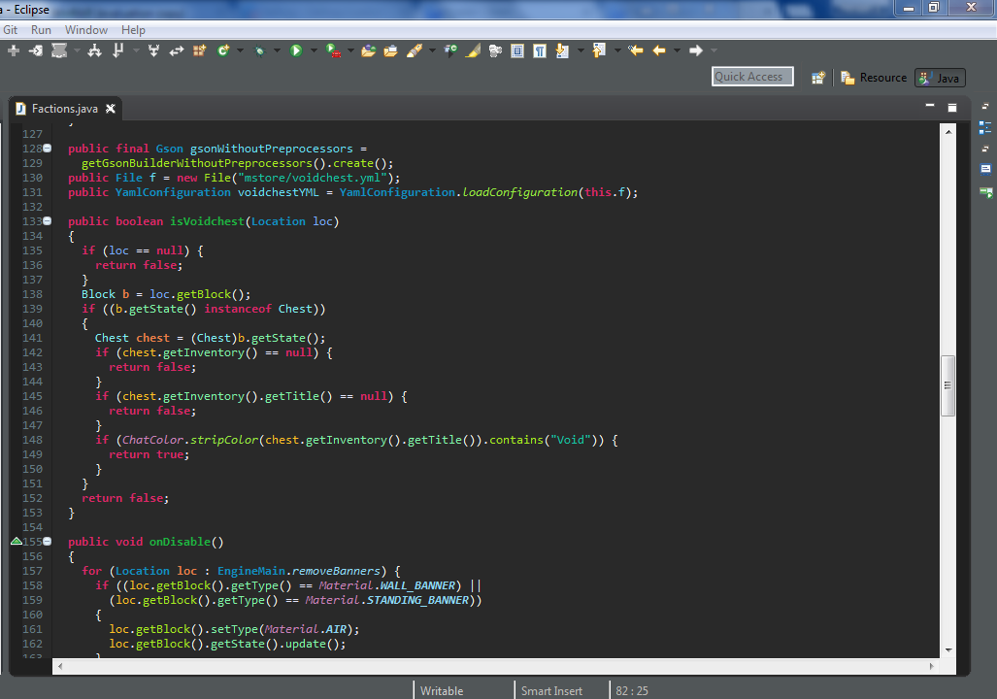Click the vertical scrollbar thumb
The image size is (997, 699).
pos(947,385)
